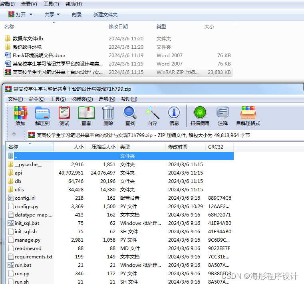The width and height of the screenshot is (304, 284).
Task: Click the init_sql.bat batch file icon
Action: 11,223
